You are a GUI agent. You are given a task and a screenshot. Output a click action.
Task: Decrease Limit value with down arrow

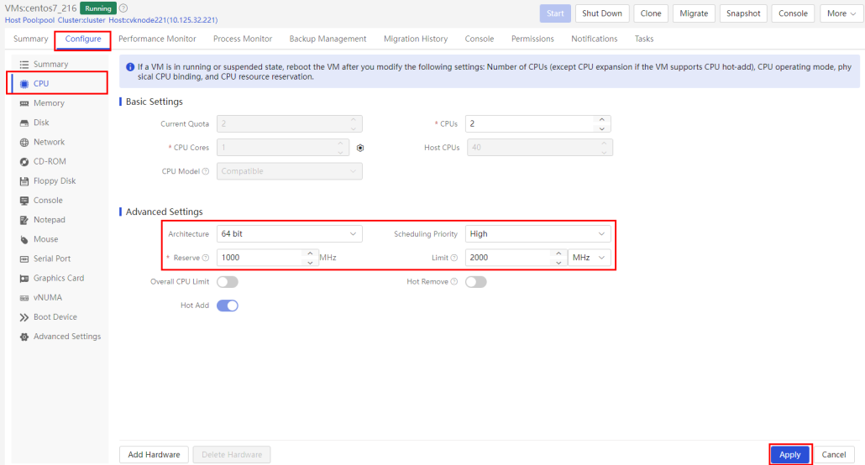tap(558, 262)
